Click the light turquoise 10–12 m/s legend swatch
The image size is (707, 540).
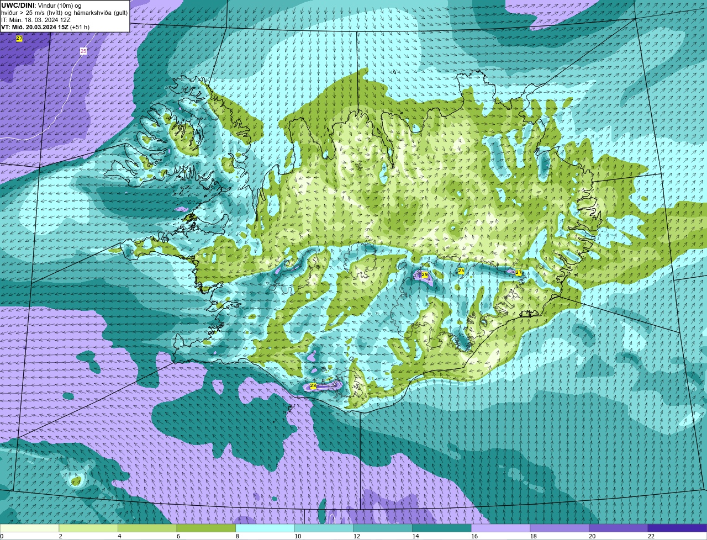[324, 528]
